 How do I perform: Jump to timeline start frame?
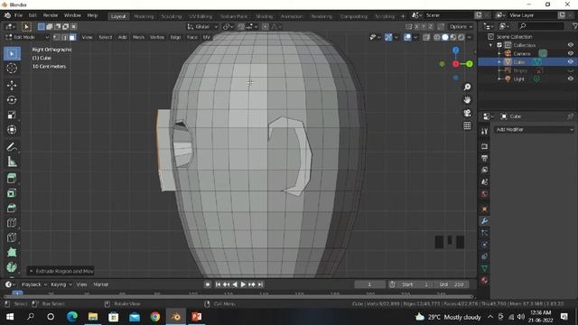click(218, 284)
